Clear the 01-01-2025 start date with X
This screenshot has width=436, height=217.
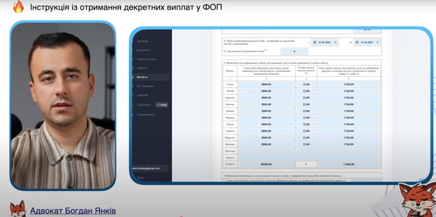click(x=336, y=42)
